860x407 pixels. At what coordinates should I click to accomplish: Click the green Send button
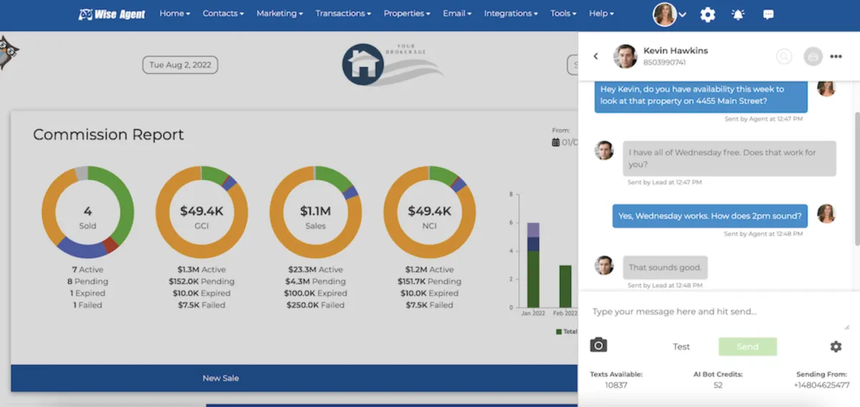click(x=747, y=347)
